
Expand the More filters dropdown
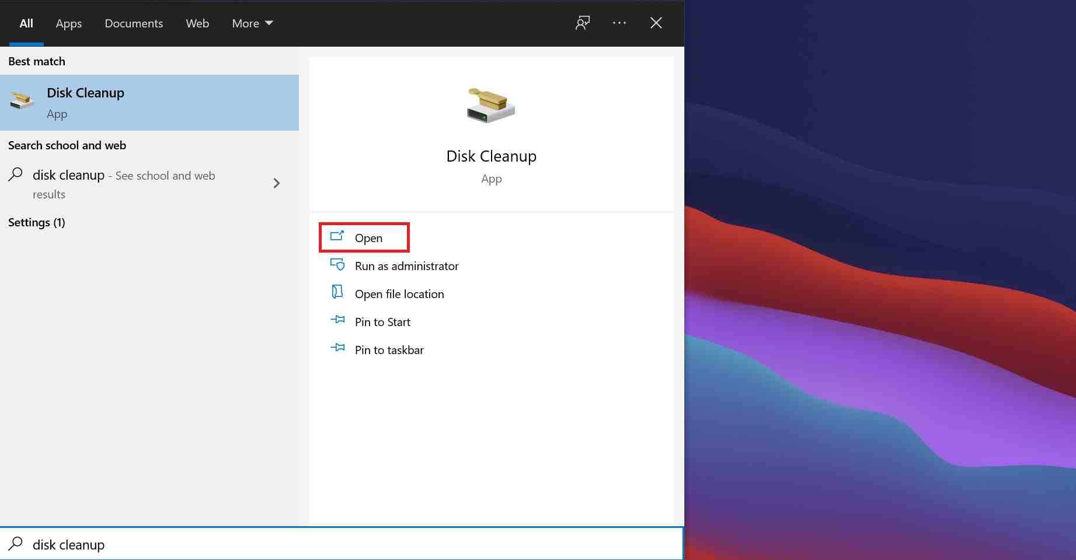(x=252, y=23)
